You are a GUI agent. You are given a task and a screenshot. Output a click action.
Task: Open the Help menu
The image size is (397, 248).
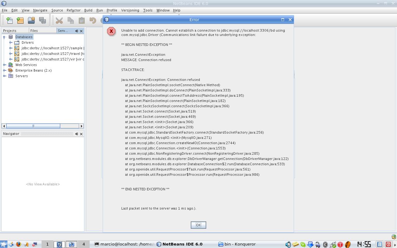tap(176, 10)
